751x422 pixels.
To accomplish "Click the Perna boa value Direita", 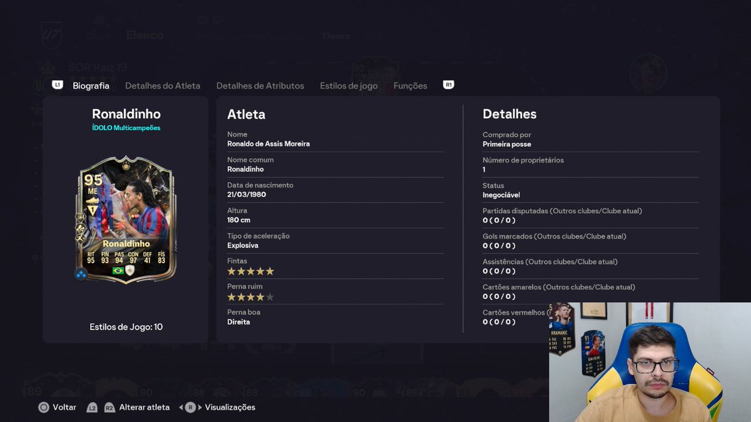I will pyautogui.click(x=238, y=322).
